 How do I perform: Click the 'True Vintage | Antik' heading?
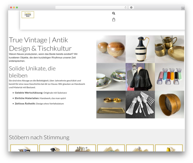coord(38,40)
